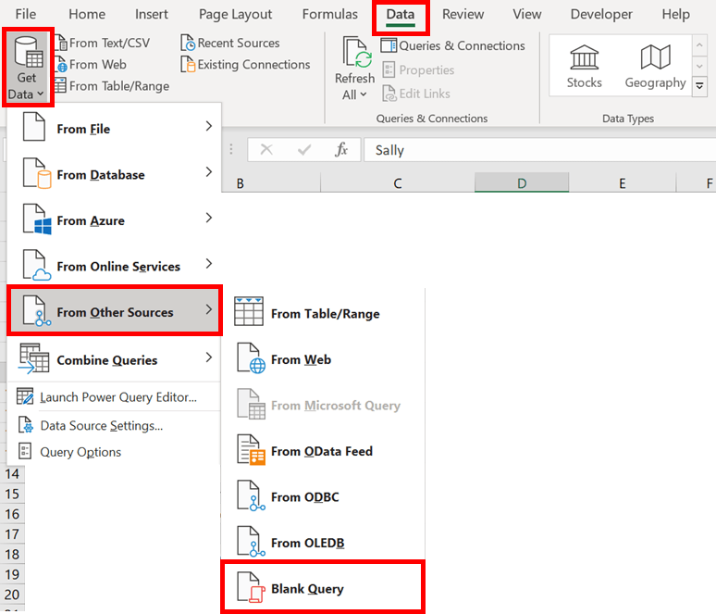The image size is (716, 614).
Task: Click the Refresh All icon
Action: [x=355, y=53]
